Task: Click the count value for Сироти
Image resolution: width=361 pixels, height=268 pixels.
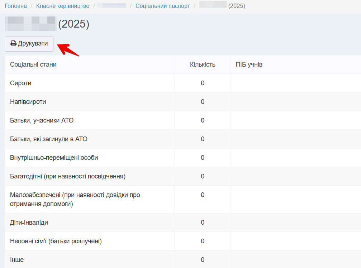Action: coord(203,83)
